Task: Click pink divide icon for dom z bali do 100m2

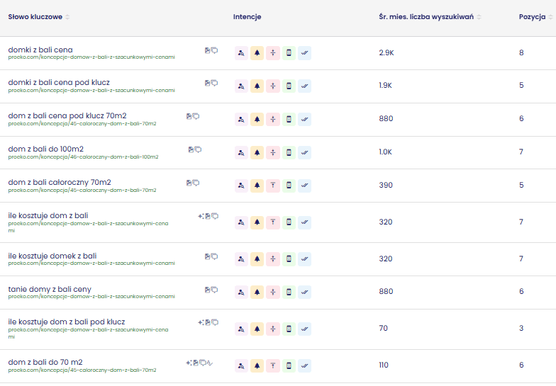Action: pyautogui.click(x=273, y=153)
